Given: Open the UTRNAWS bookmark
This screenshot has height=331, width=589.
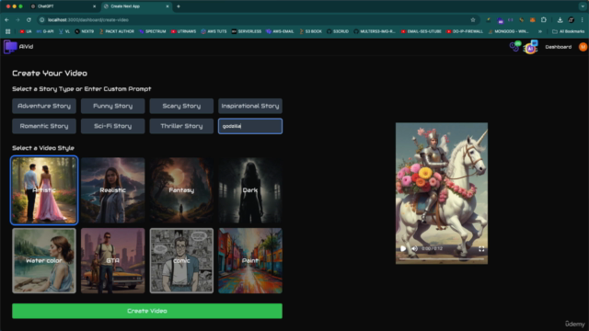Looking at the screenshot, I should tap(183, 31).
